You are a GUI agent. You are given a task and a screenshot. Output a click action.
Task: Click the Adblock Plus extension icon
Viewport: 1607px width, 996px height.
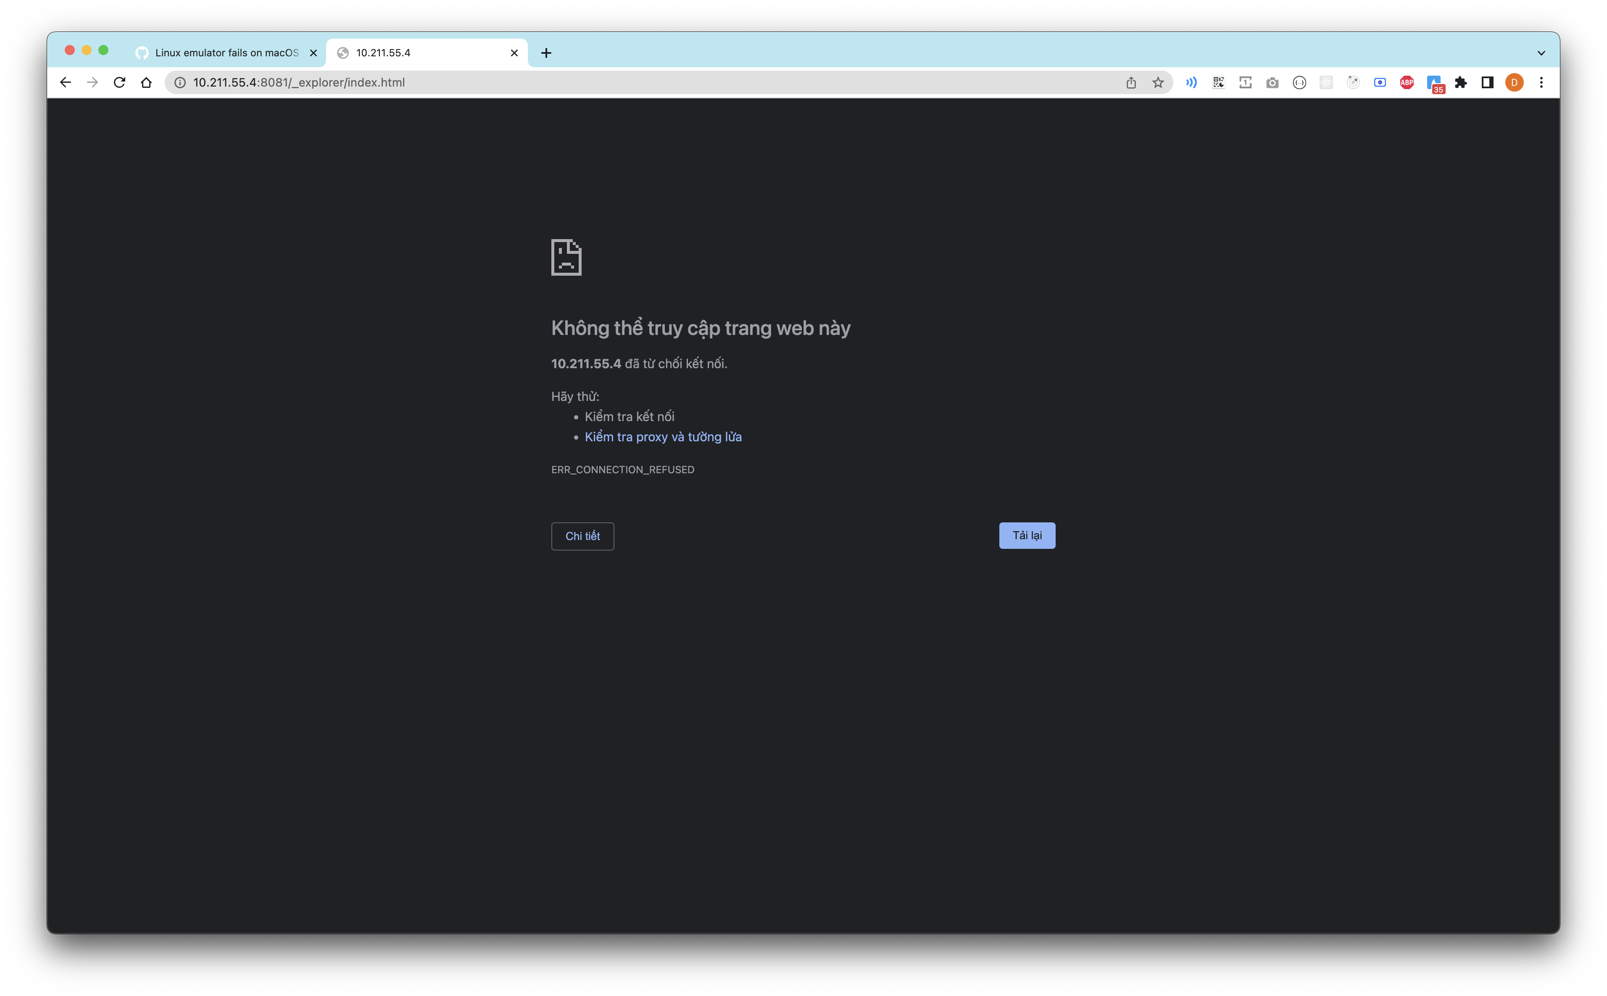click(1406, 82)
